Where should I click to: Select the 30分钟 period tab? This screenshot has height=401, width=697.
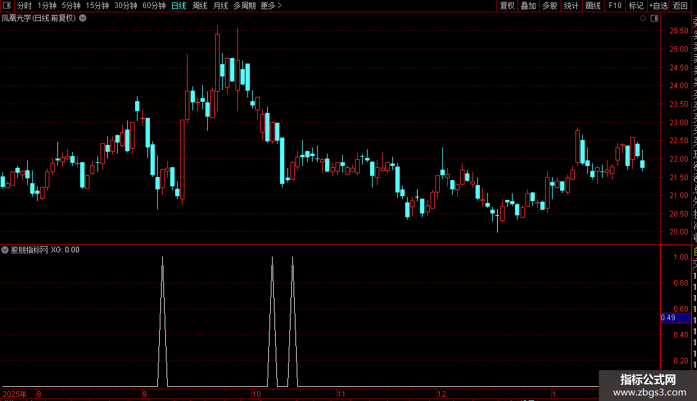126,6
